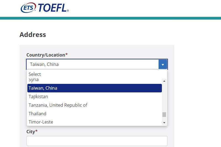Select Thailand in the country list

[x=94, y=114]
